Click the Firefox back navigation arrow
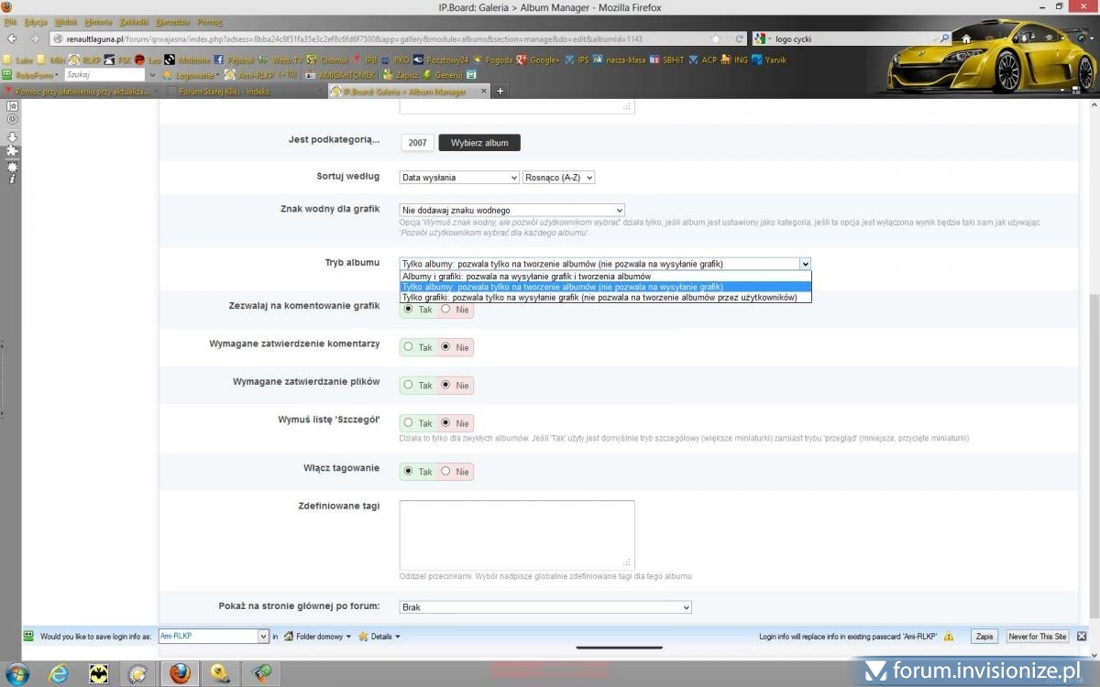The image size is (1100, 687). coord(12,38)
